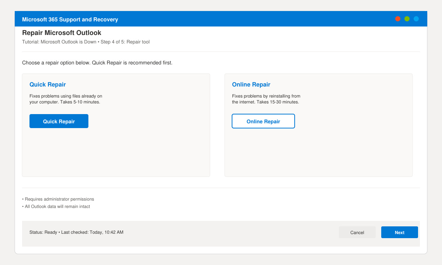This screenshot has height=265, width=442.
Task: Choose the outlined Online Repair button
Action: point(263,121)
